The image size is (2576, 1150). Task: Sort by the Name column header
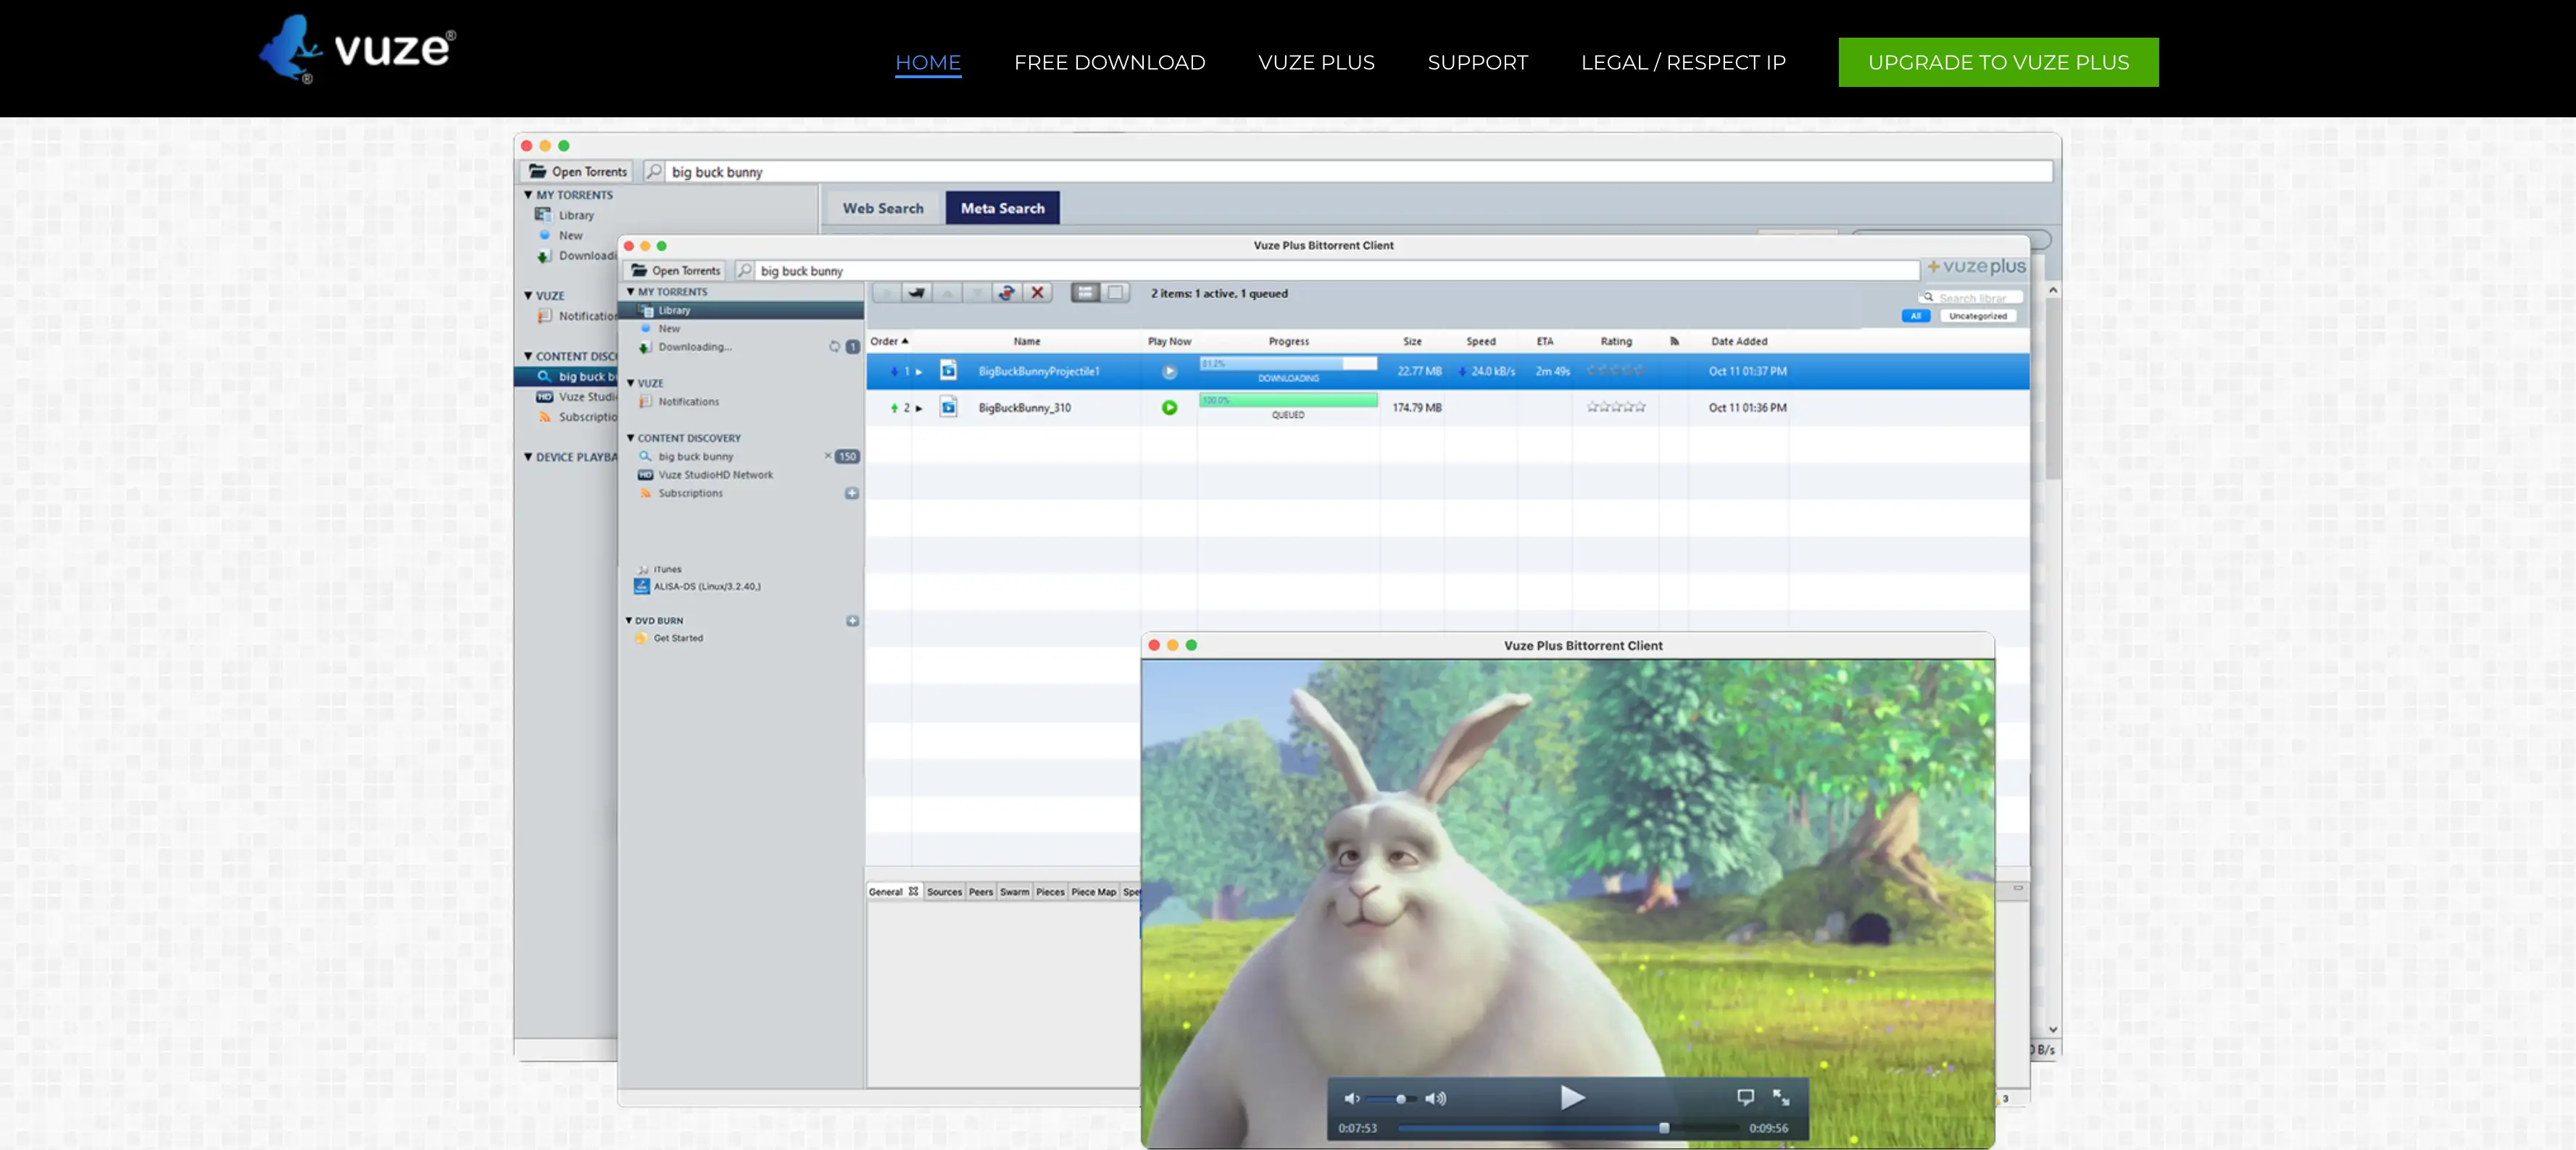pyautogui.click(x=1027, y=342)
